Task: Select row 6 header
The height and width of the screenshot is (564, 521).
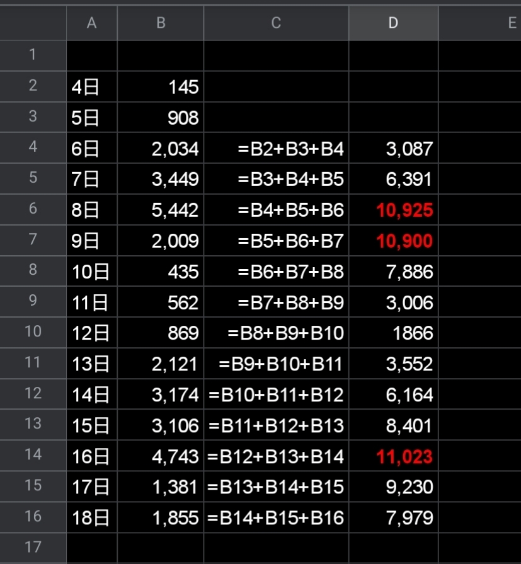Action: (x=33, y=209)
